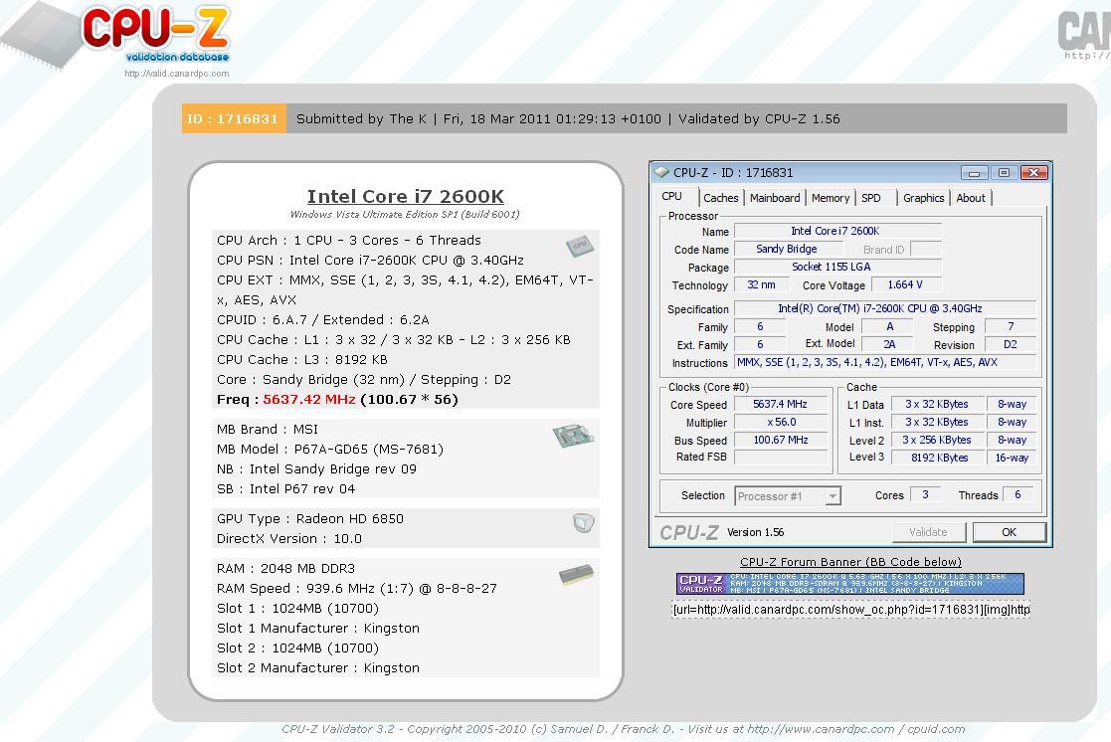Click the BB code URL text field

click(x=851, y=610)
